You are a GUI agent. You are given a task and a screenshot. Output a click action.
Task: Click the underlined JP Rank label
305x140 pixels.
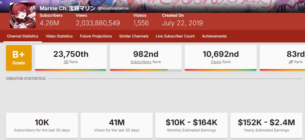(290, 62)
